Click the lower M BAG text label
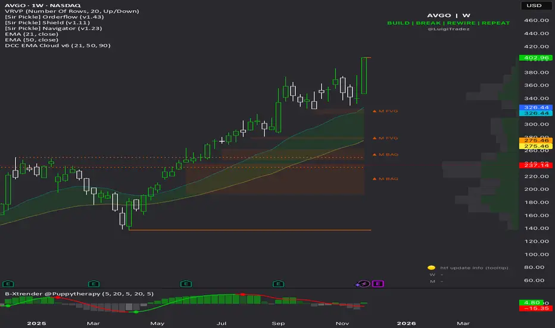The width and height of the screenshot is (555, 328). (x=388, y=179)
